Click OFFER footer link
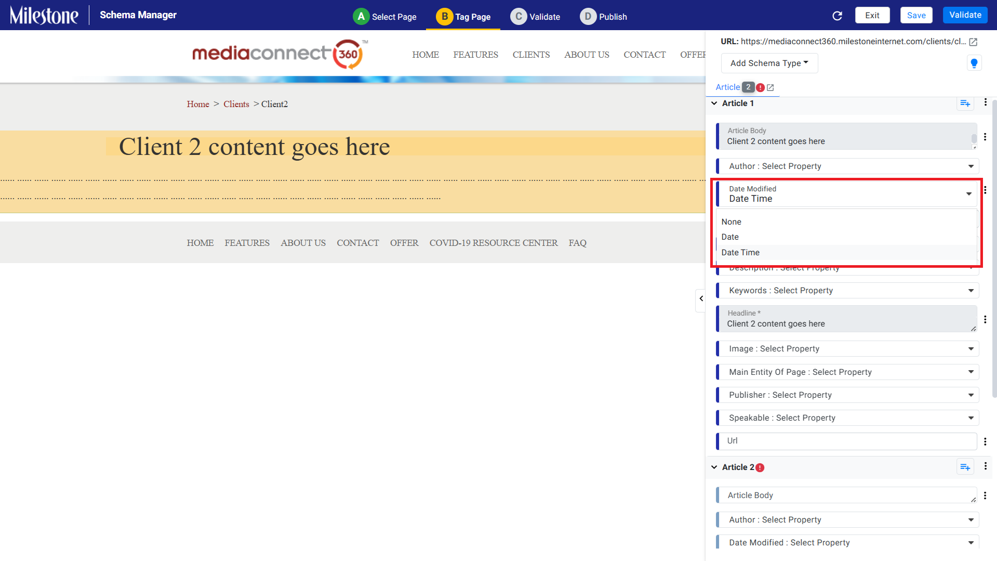997x561 pixels. point(404,243)
